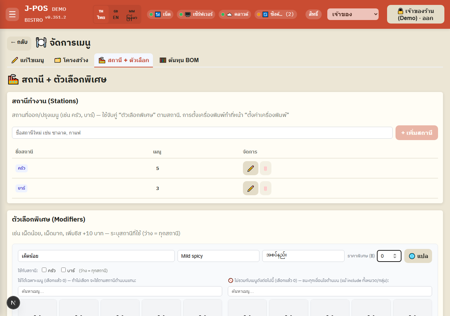The image size is (450, 316).
Task: Click the round N badge icon
Action: (13, 303)
